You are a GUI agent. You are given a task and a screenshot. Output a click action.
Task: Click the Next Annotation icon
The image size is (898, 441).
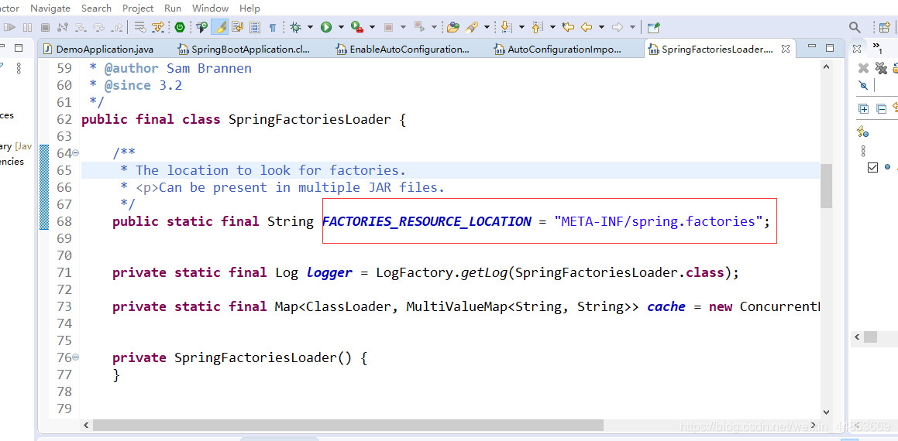pyautogui.click(x=506, y=27)
